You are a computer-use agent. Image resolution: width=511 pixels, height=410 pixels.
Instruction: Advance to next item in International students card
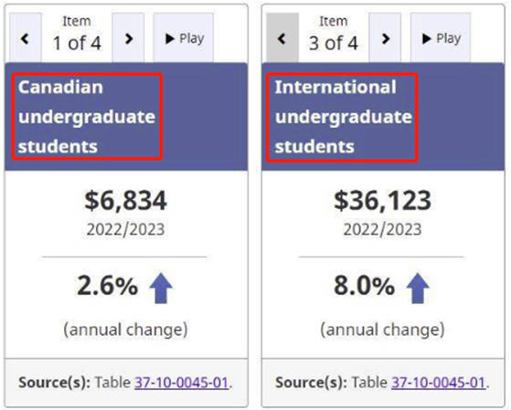tap(385, 37)
